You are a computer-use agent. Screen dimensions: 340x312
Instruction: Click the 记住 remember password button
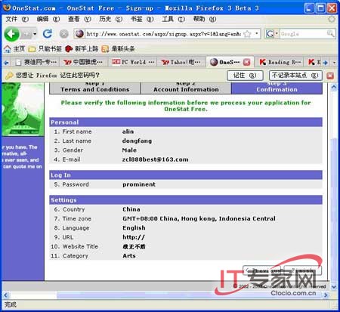245,76
